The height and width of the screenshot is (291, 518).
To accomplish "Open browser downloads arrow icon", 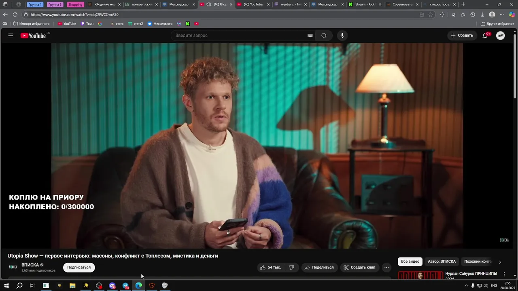I will (x=482, y=15).
